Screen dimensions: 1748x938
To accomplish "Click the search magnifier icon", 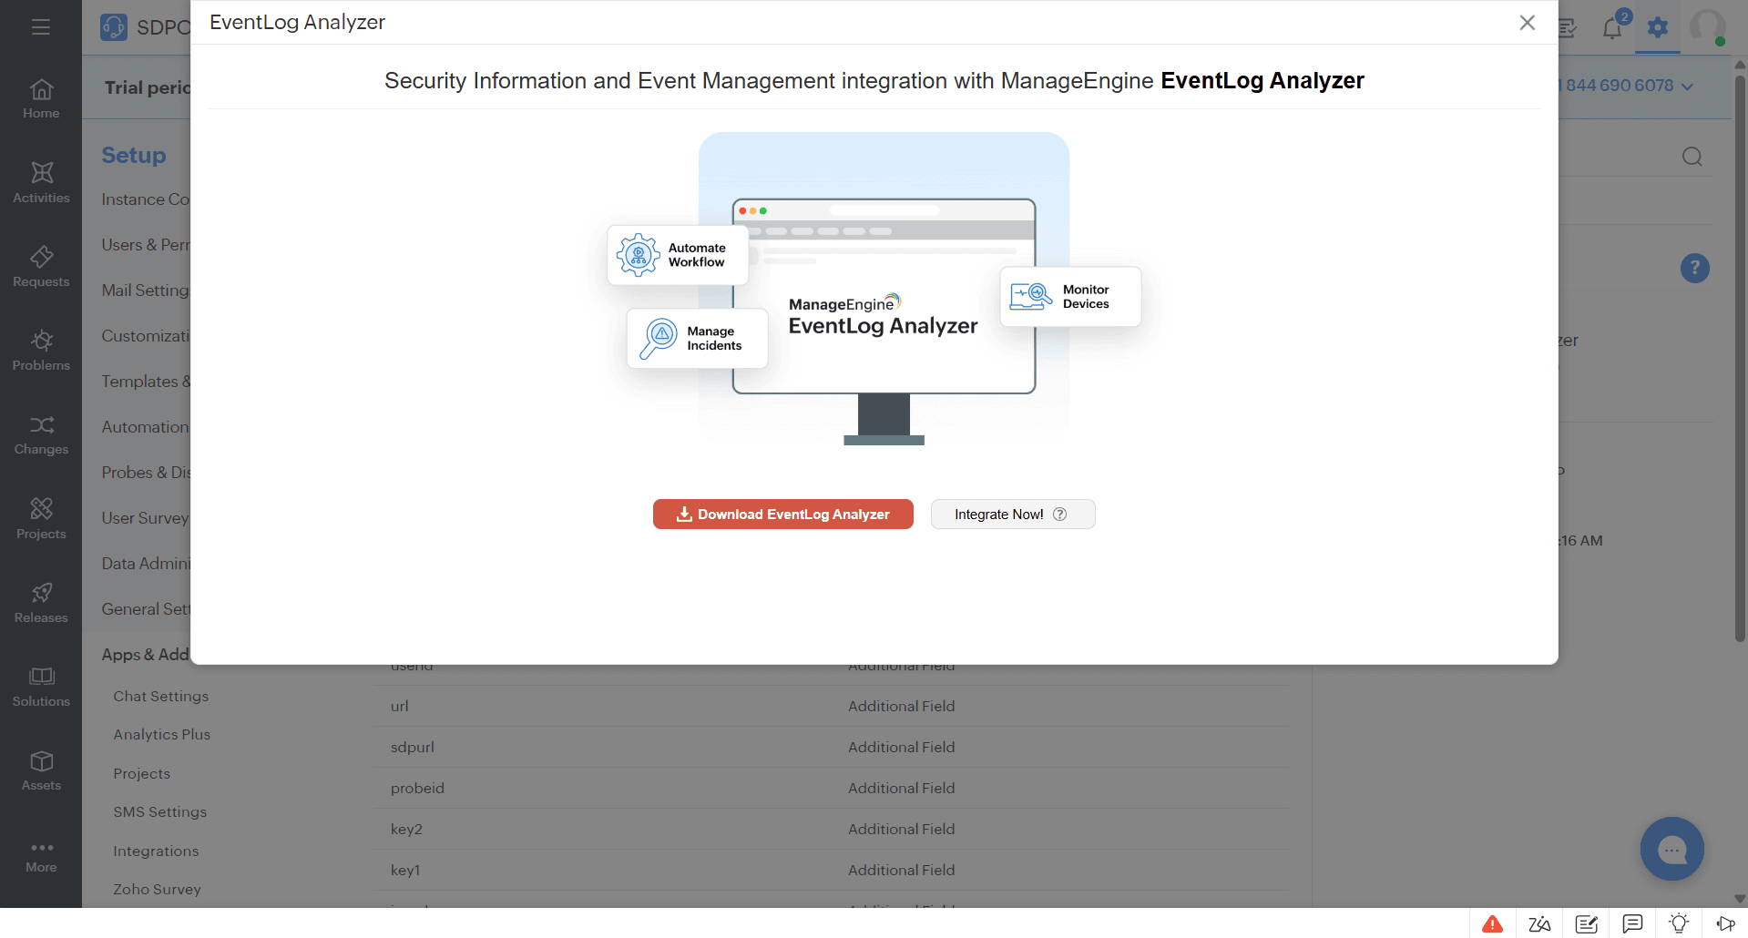I will [1692, 157].
